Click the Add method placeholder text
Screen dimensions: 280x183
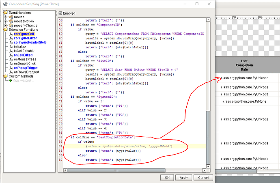click(x=23, y=80)
